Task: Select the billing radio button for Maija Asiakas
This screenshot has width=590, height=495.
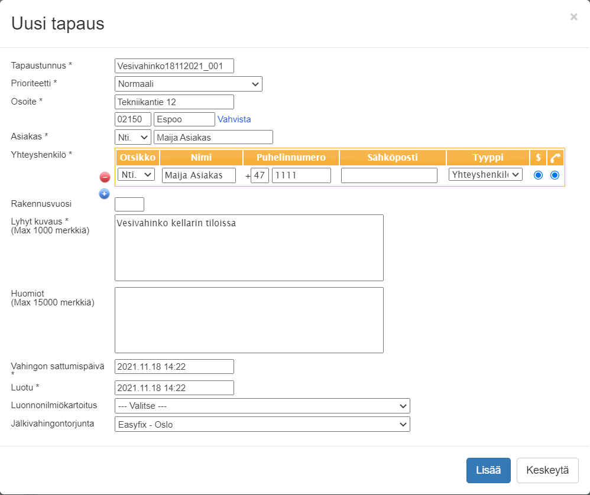Action: point(538,175)
